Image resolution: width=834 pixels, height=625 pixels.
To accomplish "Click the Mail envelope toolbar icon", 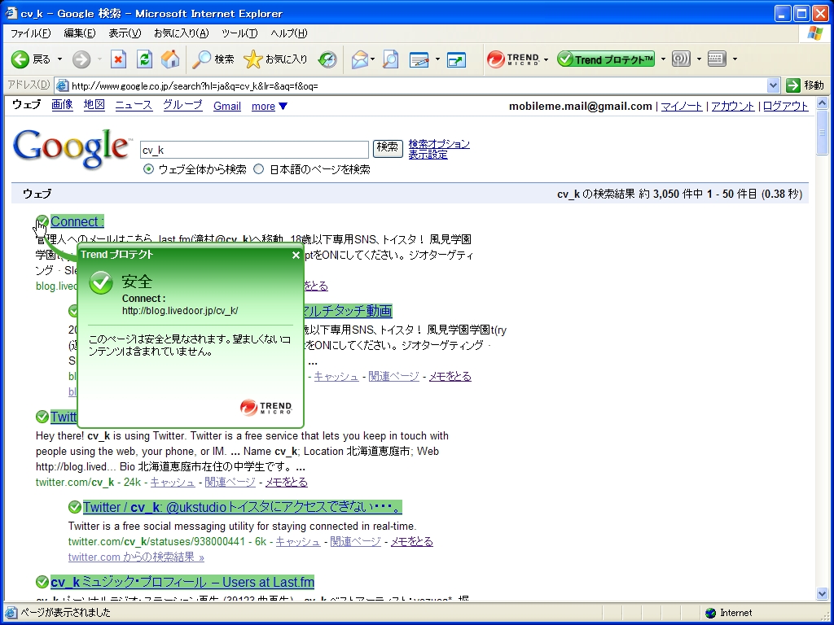I will pyautogui.click(x=359, y=59).
